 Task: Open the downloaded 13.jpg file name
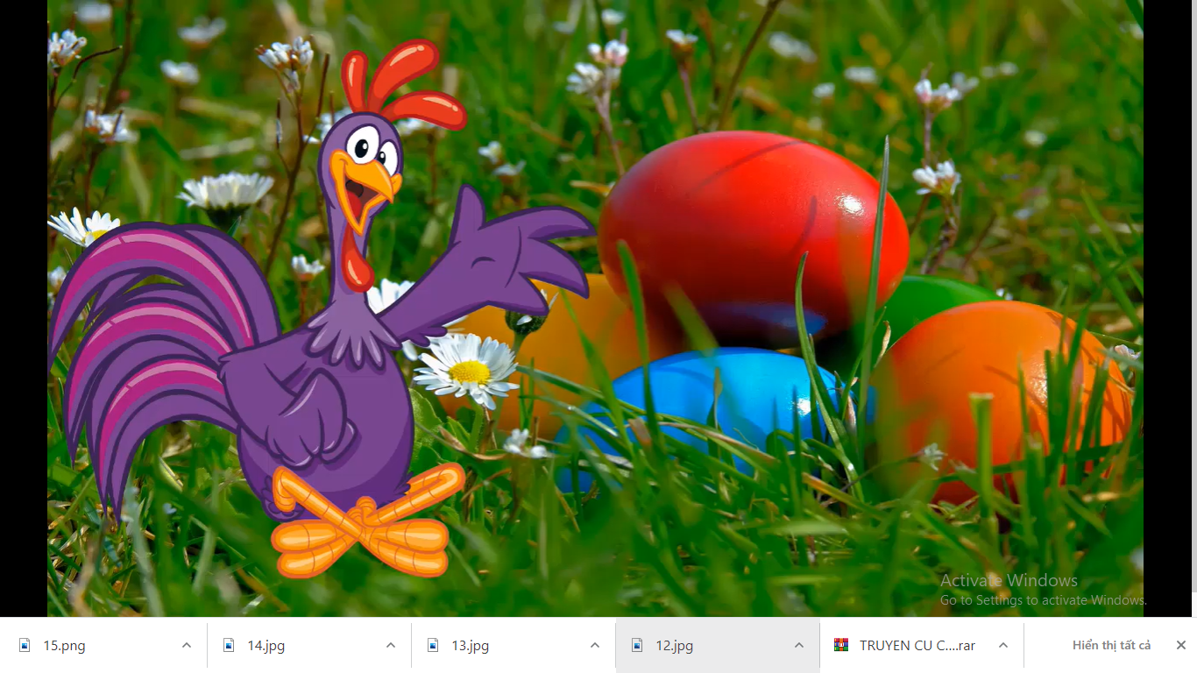click(471, 646)
